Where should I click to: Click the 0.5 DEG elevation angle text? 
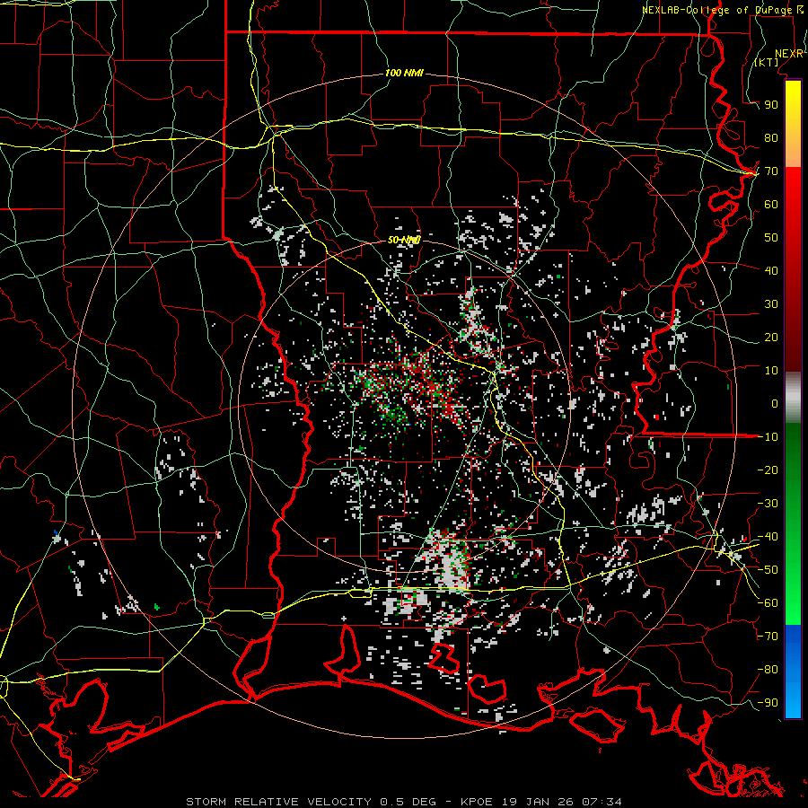[408, 802]
